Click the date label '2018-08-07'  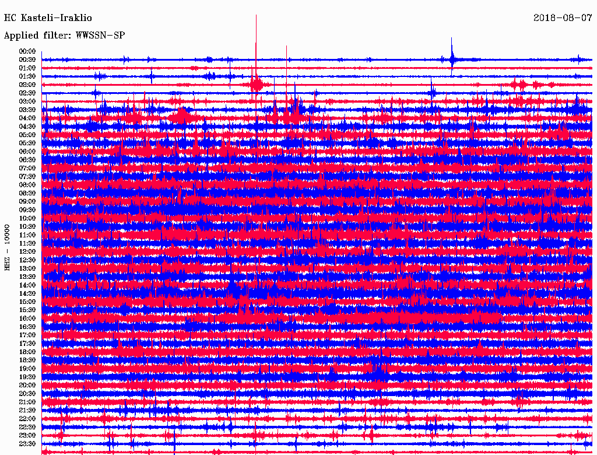pyautogui.click(x=563, y=18)
